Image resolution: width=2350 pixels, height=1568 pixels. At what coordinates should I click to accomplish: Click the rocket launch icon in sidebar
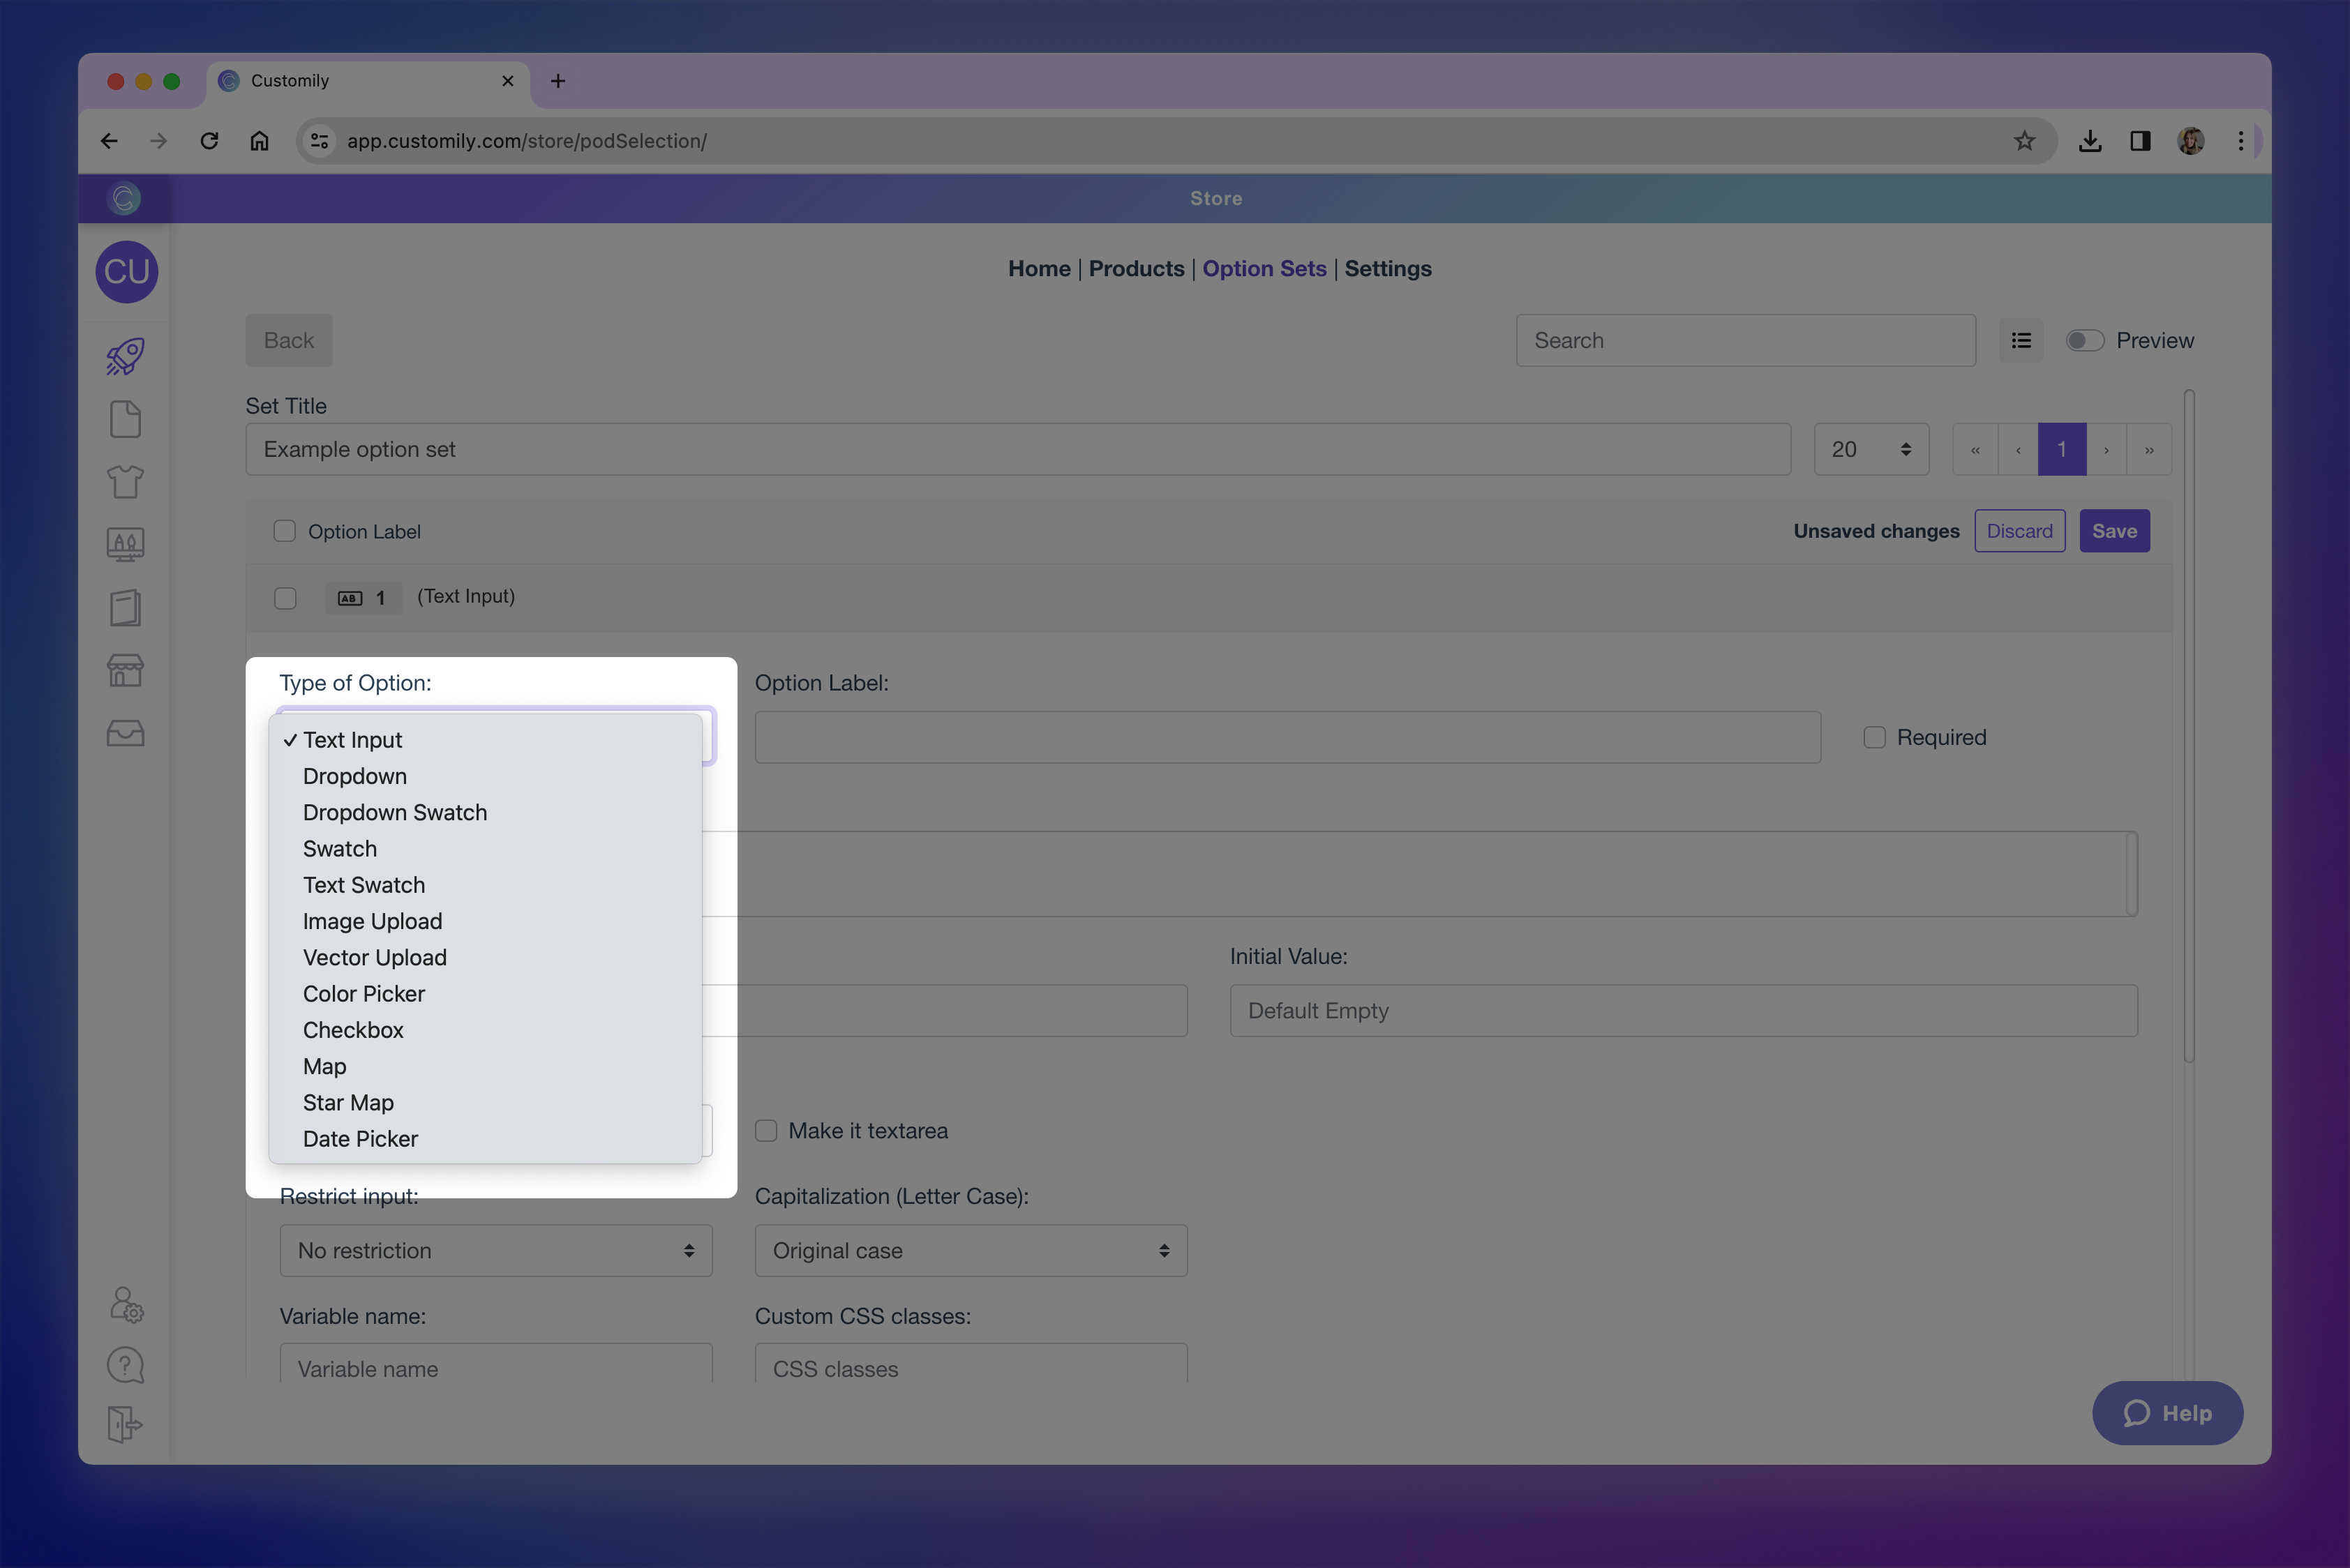(125, 357)
